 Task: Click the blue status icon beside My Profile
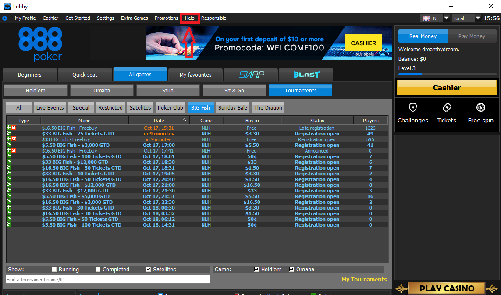(x=4, y=18)
